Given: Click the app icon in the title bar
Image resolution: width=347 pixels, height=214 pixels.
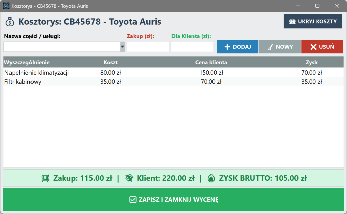Looking at the screenshot, I should click(6, 6).
